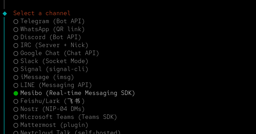Select the Mattermost (plugin) radio button
This screenshot has height=134, width=256.
pos(16,125)
